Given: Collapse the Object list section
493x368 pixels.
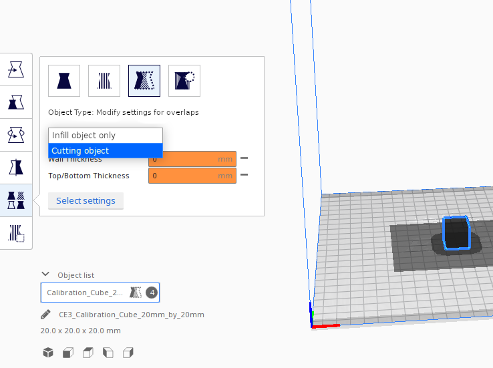Looking at the screenshot, I should [45, 274].
